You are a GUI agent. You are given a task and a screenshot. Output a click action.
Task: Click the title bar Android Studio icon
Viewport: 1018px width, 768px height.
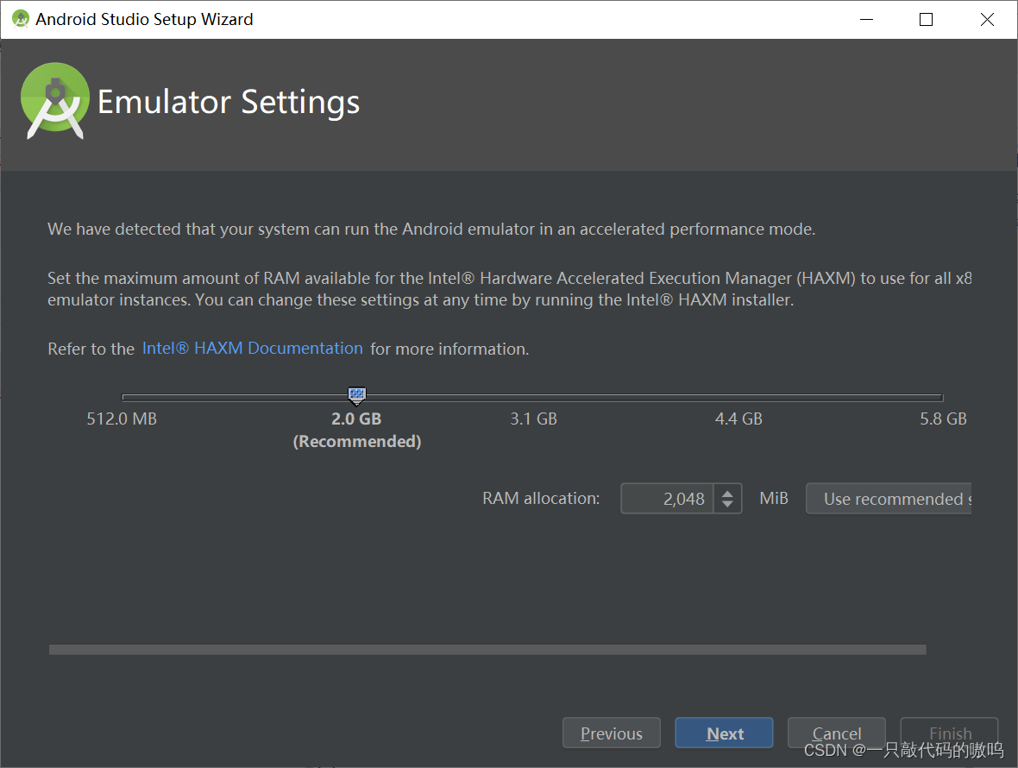(21, 19)
